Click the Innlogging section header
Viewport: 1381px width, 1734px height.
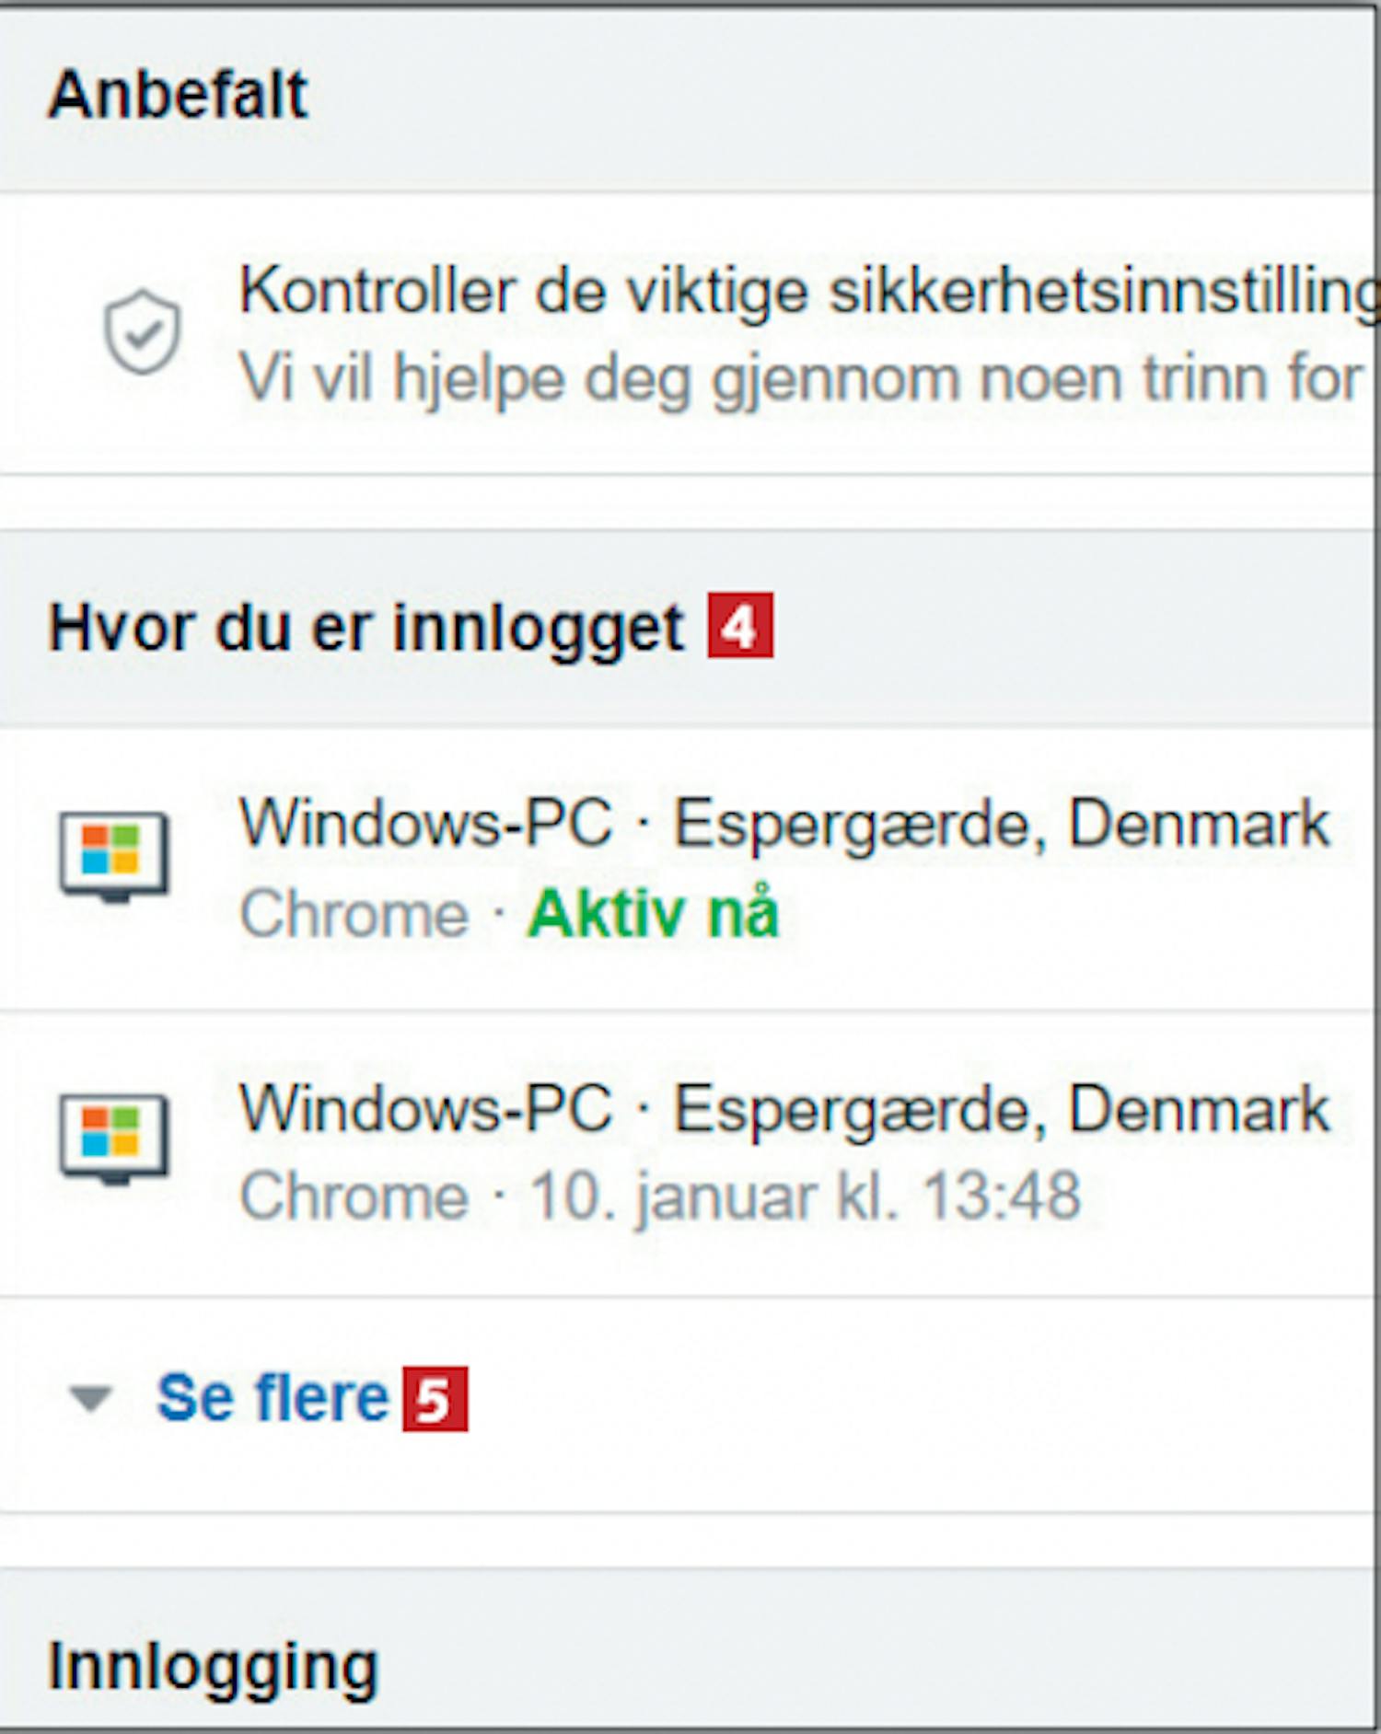tap(214, 1668)
